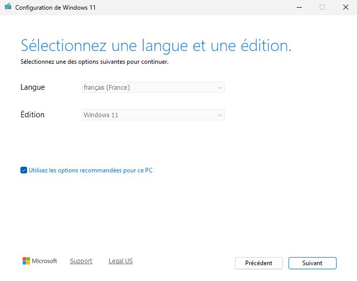This screenshot has width=357, height=281.
Task: Uncheck the recommended options checkbox box
Action: tap(23, 170)
